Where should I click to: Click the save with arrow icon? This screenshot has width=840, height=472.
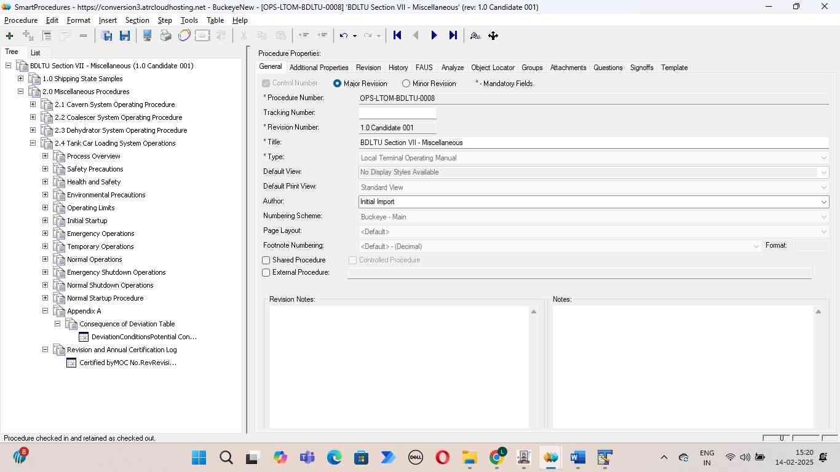[x=106, y=36]
